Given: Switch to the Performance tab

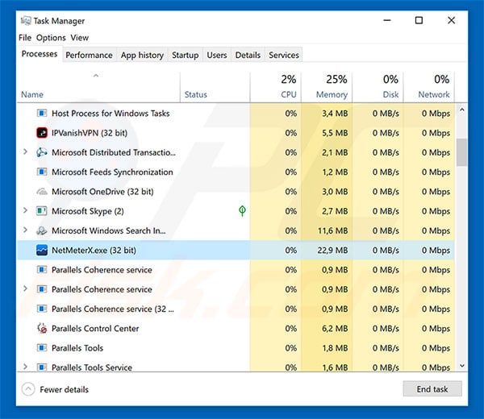Looking at the screenshot, I should pos(90,55).
